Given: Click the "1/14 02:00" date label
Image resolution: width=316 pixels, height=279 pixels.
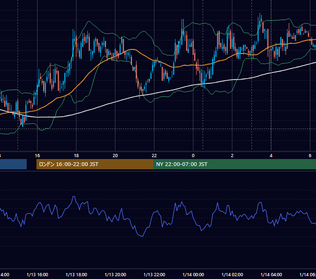Looking at the screenshot, I should point(232,274).
